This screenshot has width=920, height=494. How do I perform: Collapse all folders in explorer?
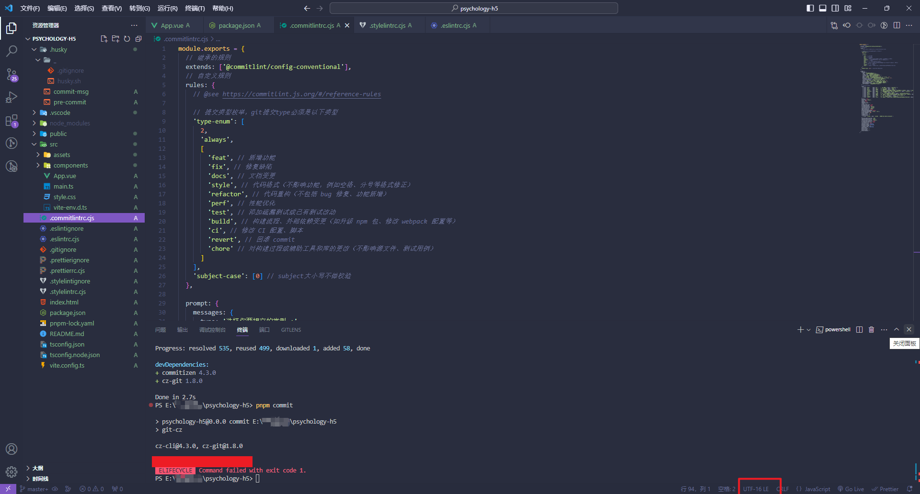pyautogui.click(x=138, y=39)
